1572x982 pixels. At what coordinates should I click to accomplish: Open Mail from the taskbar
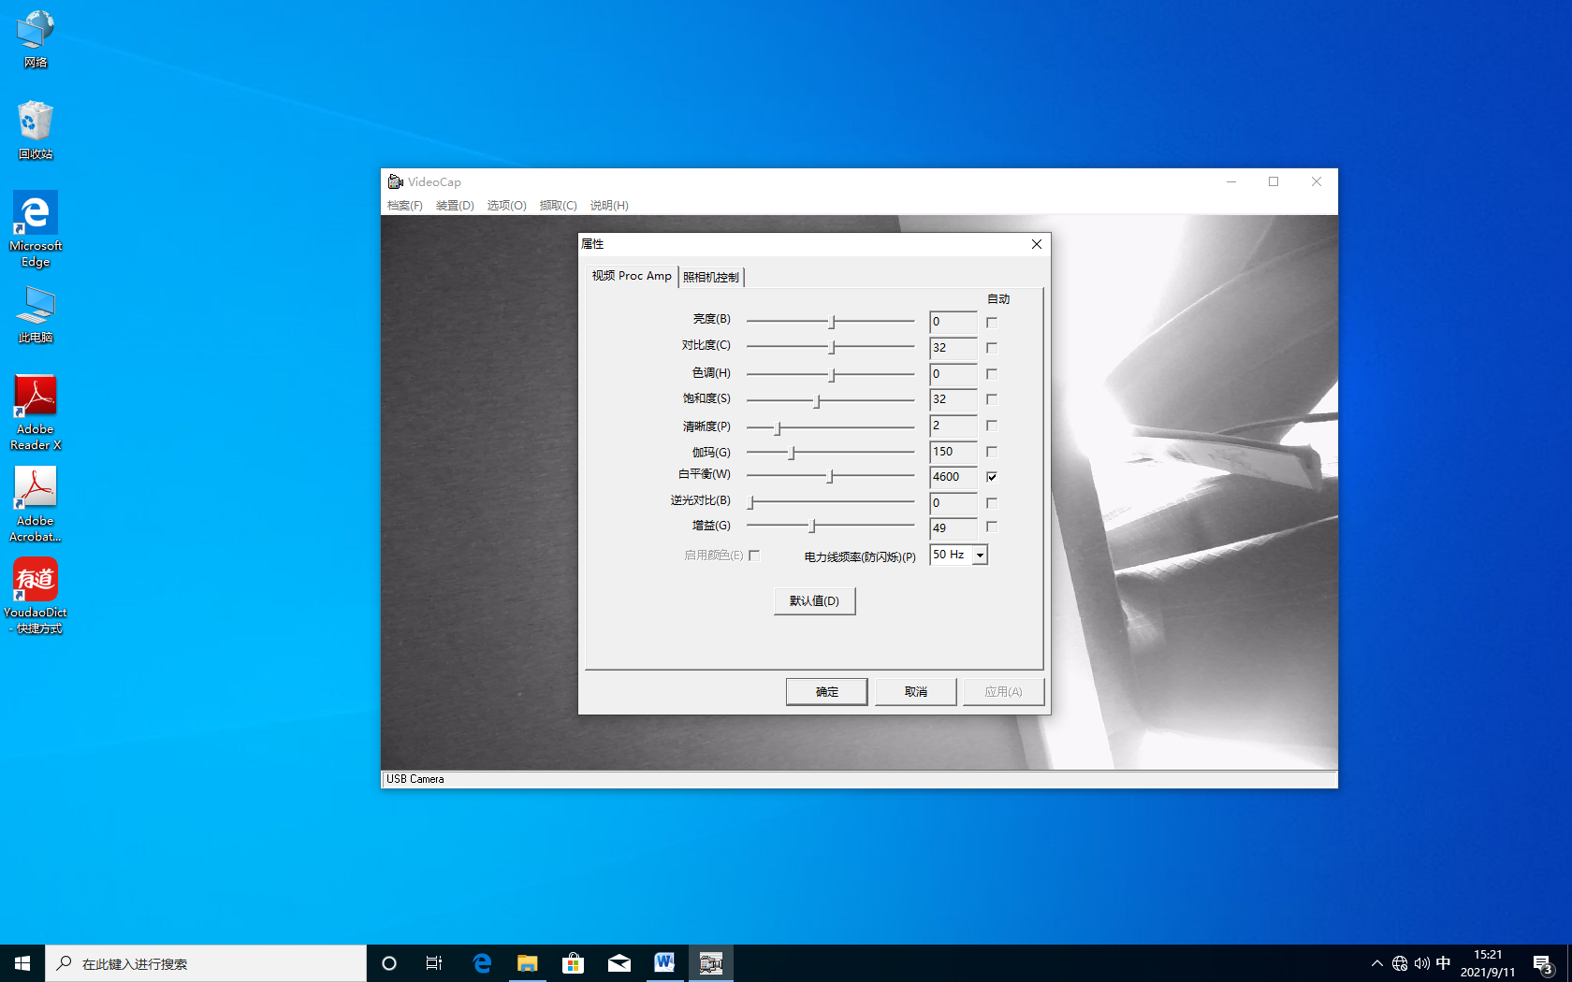tap(619, 963)
